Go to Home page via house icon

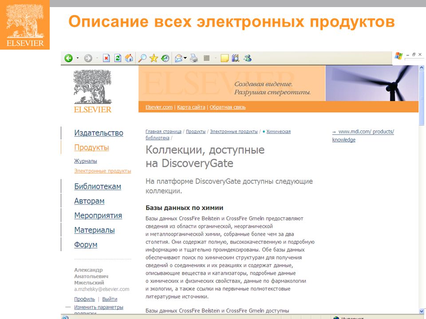(x=129, y=58)
